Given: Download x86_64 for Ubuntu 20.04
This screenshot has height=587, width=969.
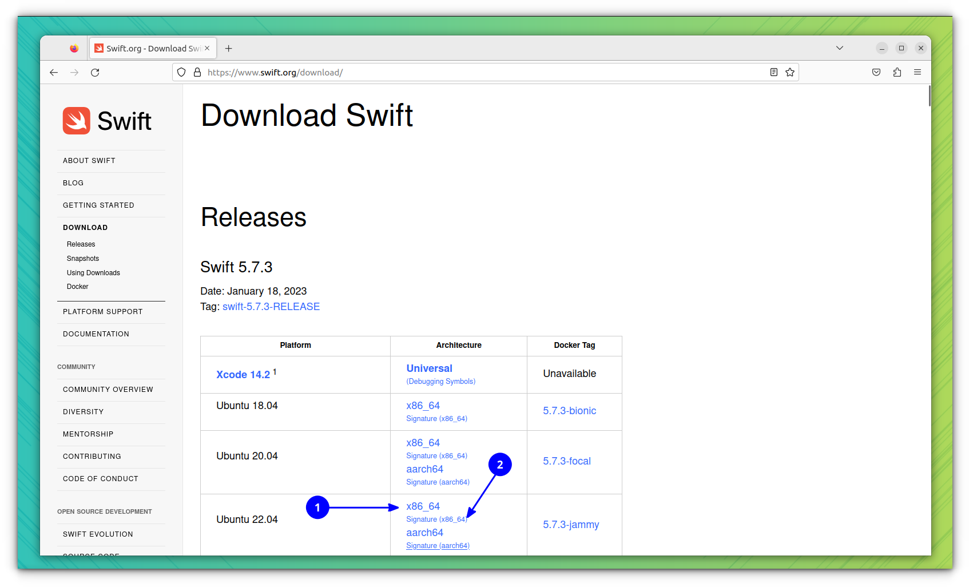Looking at the screenshot, I should click(423, 443).
